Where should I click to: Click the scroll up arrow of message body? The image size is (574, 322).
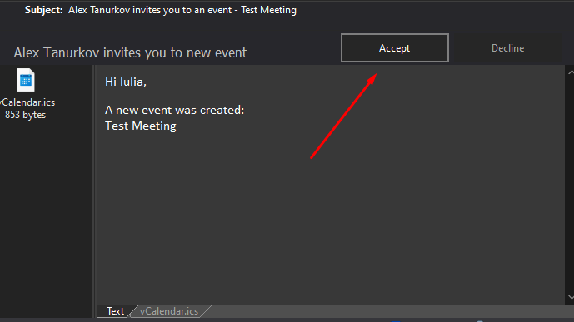point(571,72)
